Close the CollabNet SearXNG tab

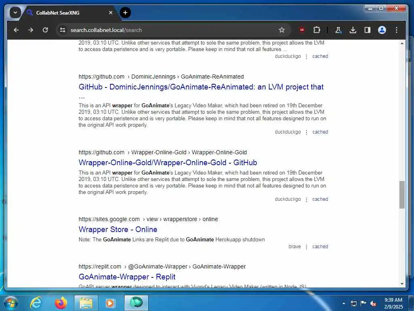(111, 13)
